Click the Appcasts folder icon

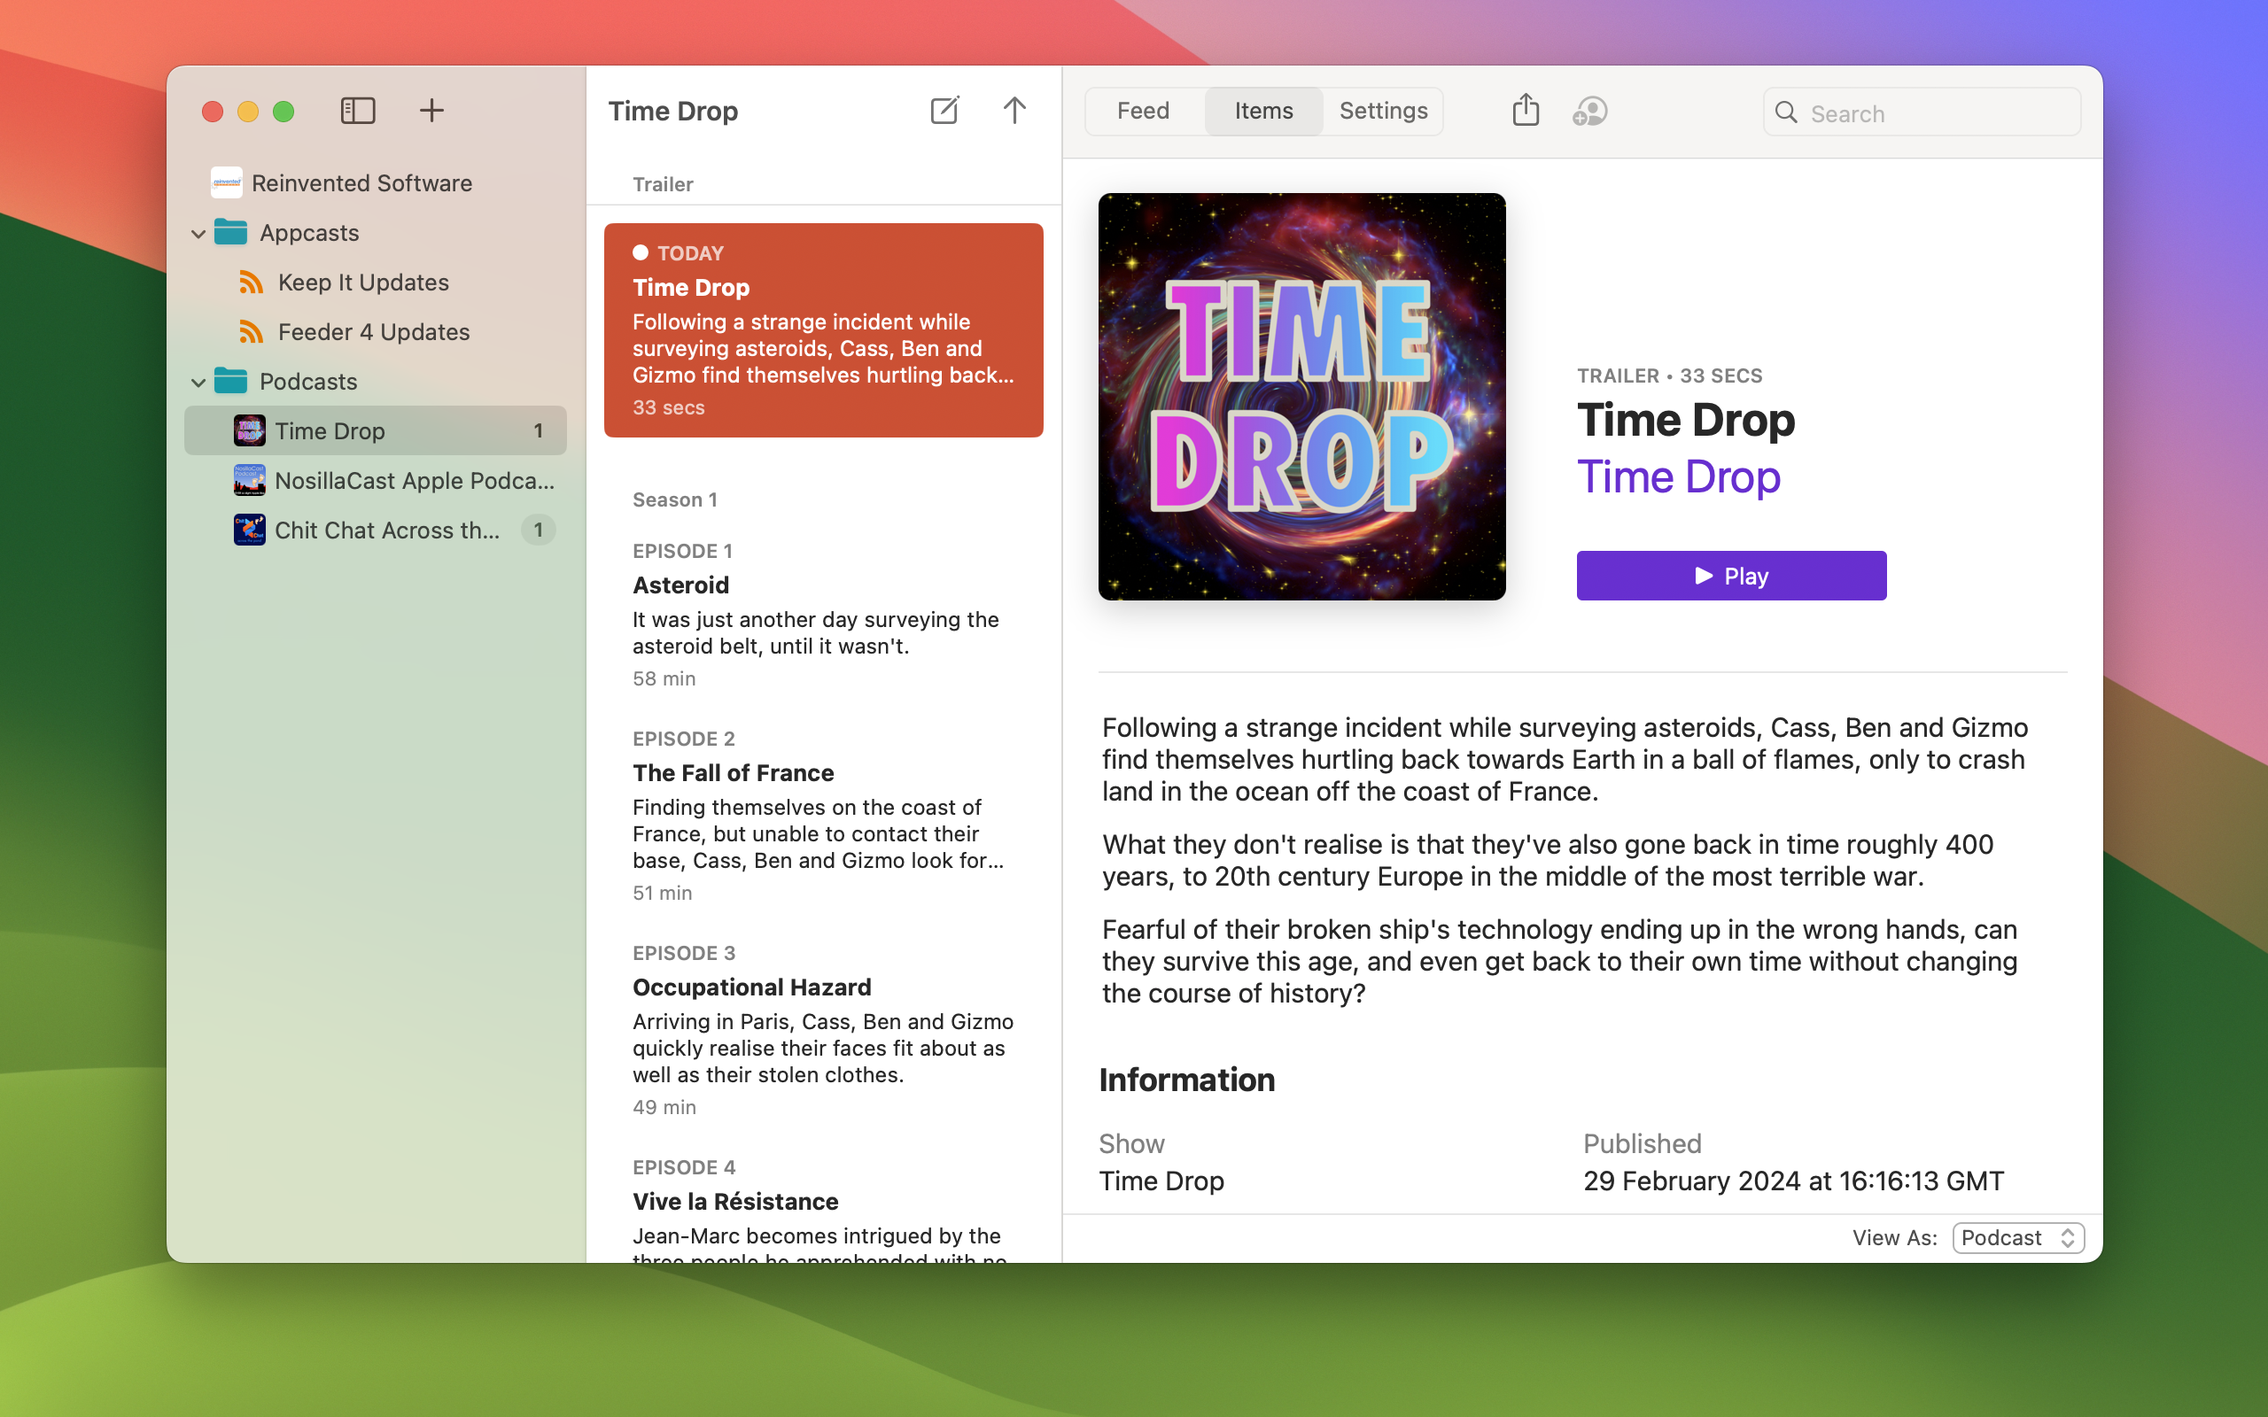(x=230, y=231)
